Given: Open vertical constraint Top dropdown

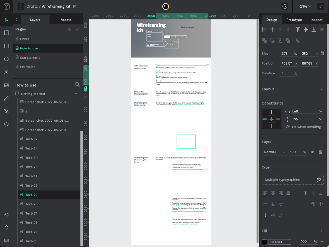Looking at the screenshot, I should pos(307,119).
